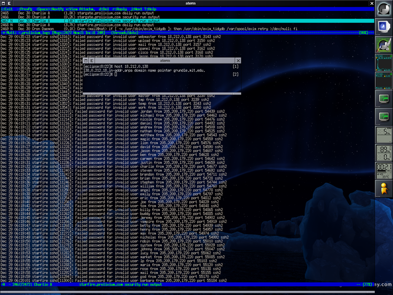Image resolution: width=393 pixels, height=295 pixels.
Task: Click log line for invalid user brandon
Action: coord(114,175)
